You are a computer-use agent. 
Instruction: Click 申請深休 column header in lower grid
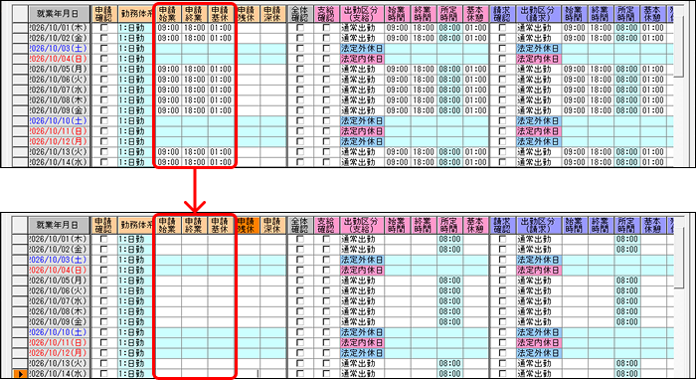click(273, 225)
